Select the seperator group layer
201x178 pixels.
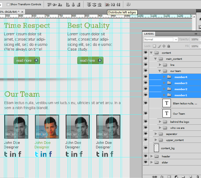click(175, 134)
